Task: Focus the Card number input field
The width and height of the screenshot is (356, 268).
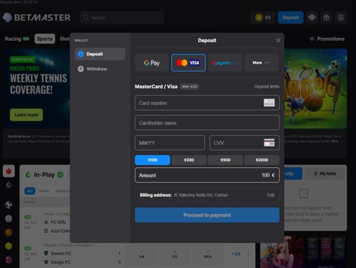Action: tap(198, 103)
